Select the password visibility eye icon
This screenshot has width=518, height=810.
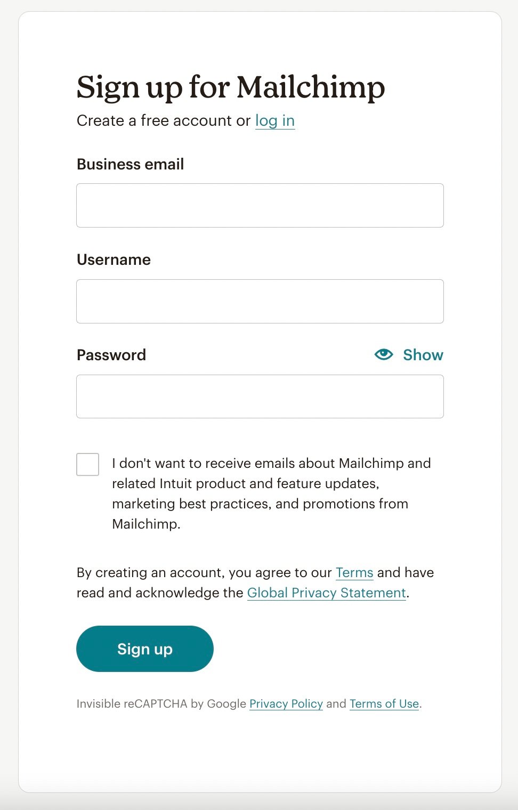tap(384, 354)
